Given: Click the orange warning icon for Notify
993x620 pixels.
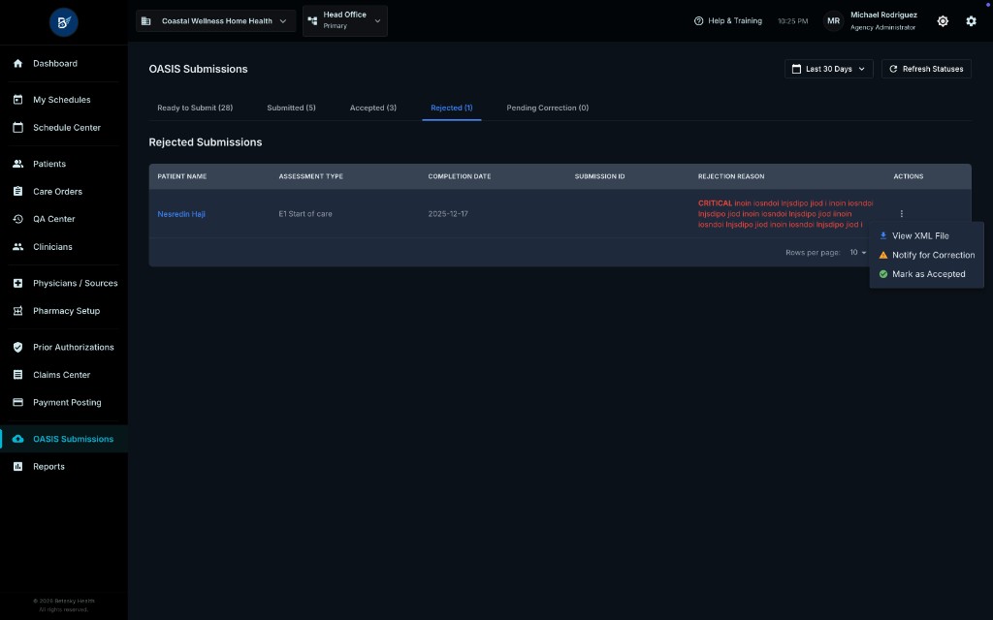Looking at the screenshot, I should 882,255.
